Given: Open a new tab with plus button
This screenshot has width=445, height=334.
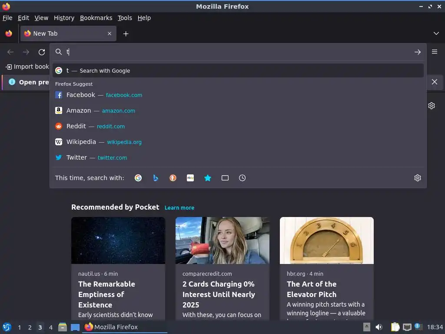Looking at the screenshot, I should pyautogui.click(x=126, y=34).
